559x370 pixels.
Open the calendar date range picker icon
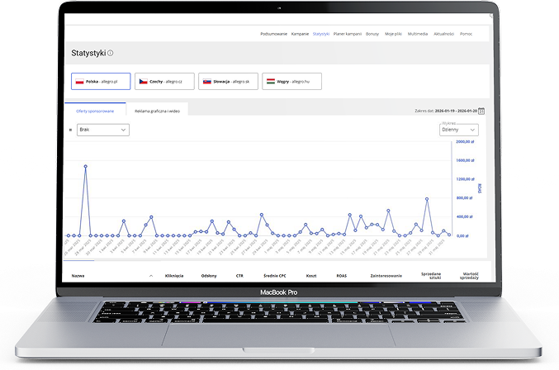pos(481,111)
